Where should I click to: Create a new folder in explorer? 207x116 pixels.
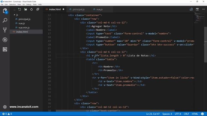(26, 9)
